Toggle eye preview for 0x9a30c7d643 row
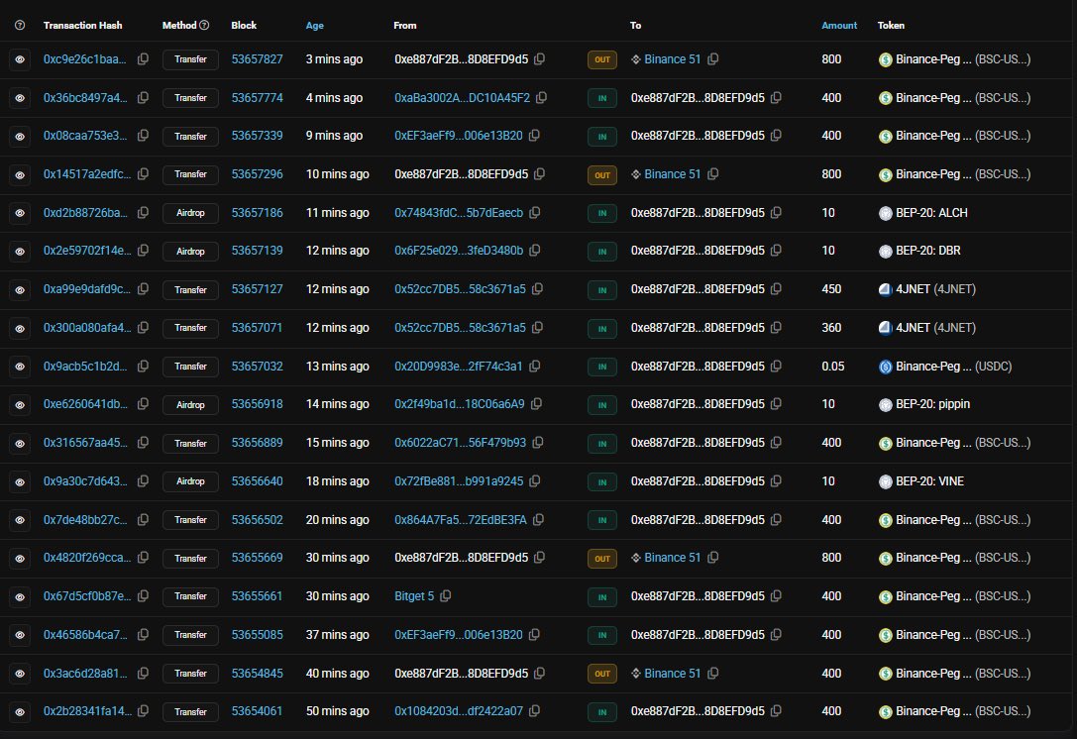This screenshot has width=1077, height=739. tap(20, 481)
